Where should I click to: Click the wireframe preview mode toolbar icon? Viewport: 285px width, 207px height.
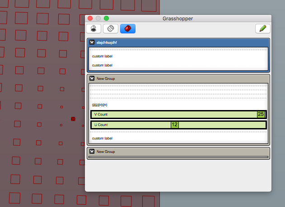coord(93,29)
